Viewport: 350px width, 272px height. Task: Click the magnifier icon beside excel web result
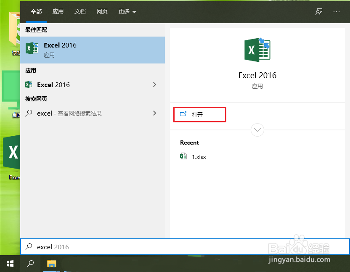29,113
